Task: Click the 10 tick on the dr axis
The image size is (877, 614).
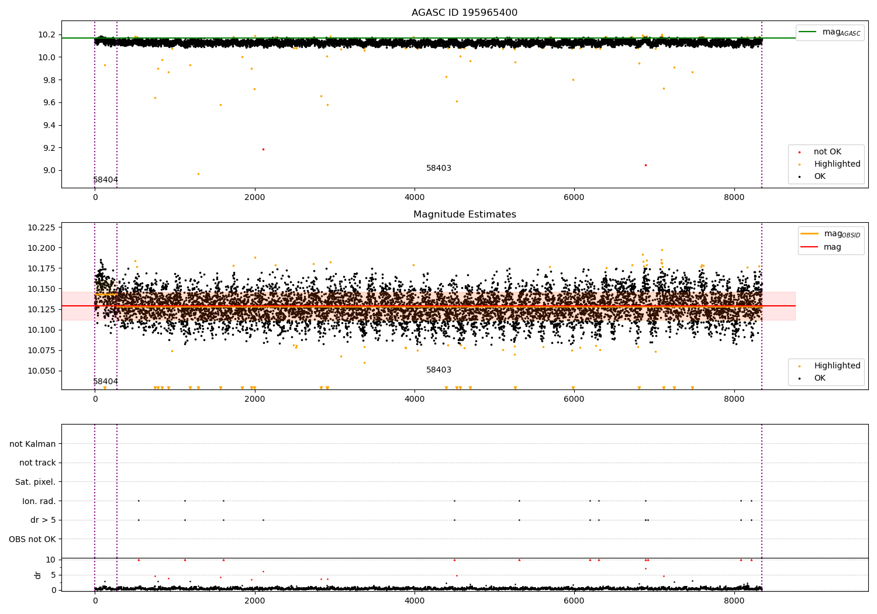Action: coord(51,560)
